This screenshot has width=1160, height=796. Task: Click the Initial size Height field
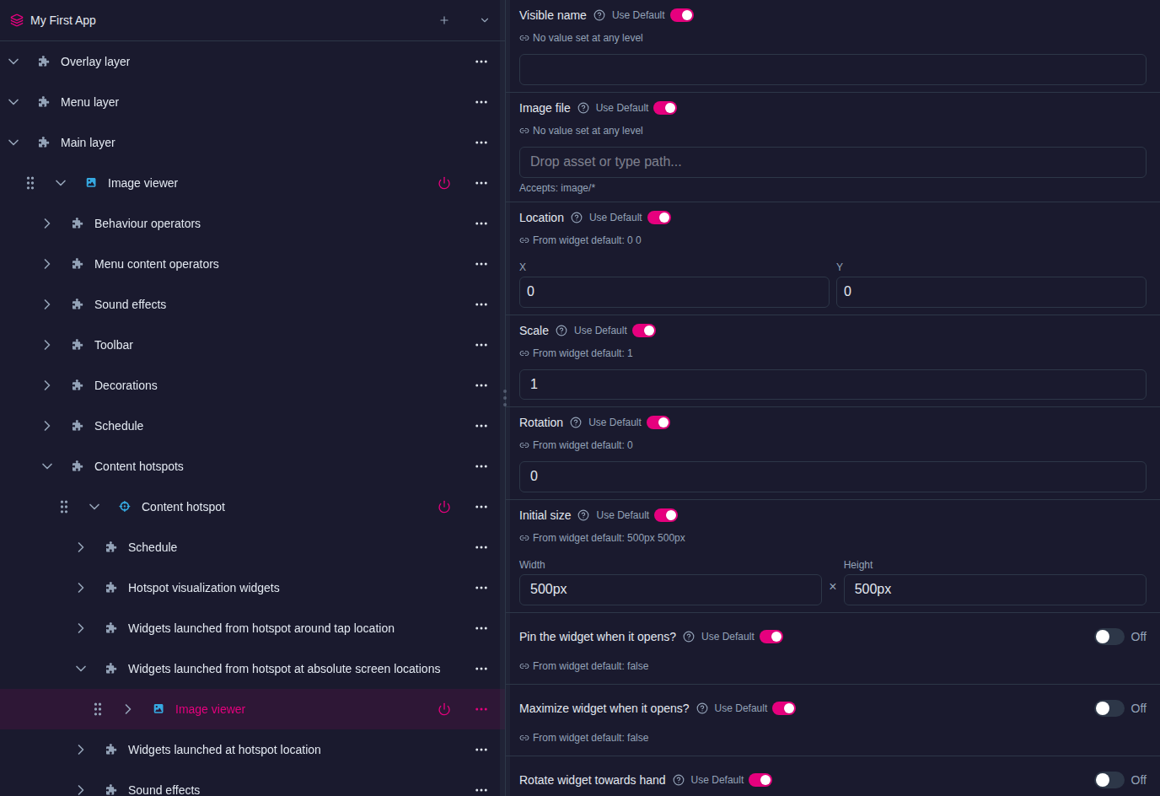coord(995,590)
